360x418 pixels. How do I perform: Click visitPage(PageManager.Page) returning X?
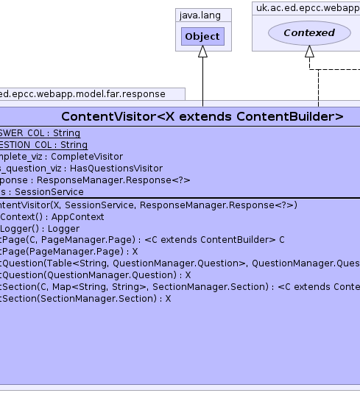click(x=68, y=252)
